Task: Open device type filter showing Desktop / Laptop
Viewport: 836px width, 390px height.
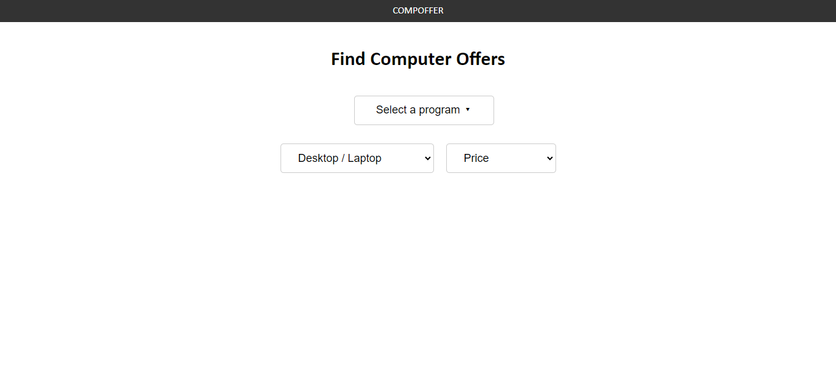Action: coord(357,158)
